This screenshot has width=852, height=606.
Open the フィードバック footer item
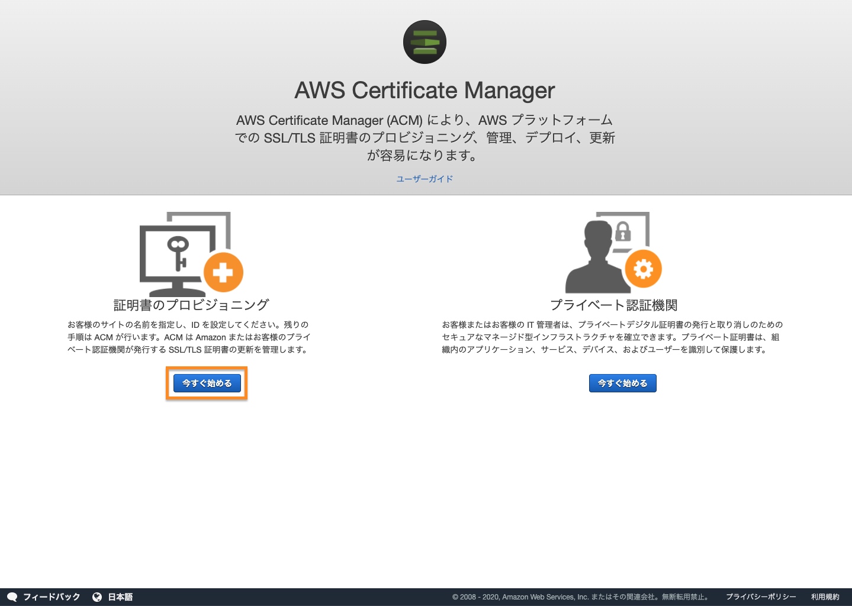pos(52,597)
